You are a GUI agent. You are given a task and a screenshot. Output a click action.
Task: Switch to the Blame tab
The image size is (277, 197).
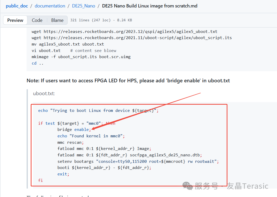(x=57, y=20)
